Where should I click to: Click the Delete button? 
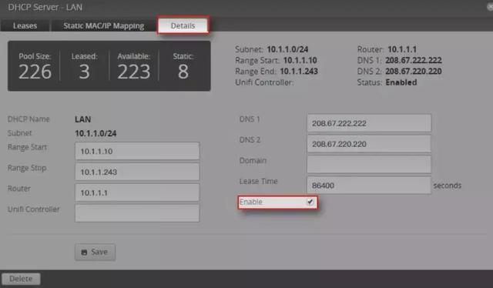(x=21, y=279)
